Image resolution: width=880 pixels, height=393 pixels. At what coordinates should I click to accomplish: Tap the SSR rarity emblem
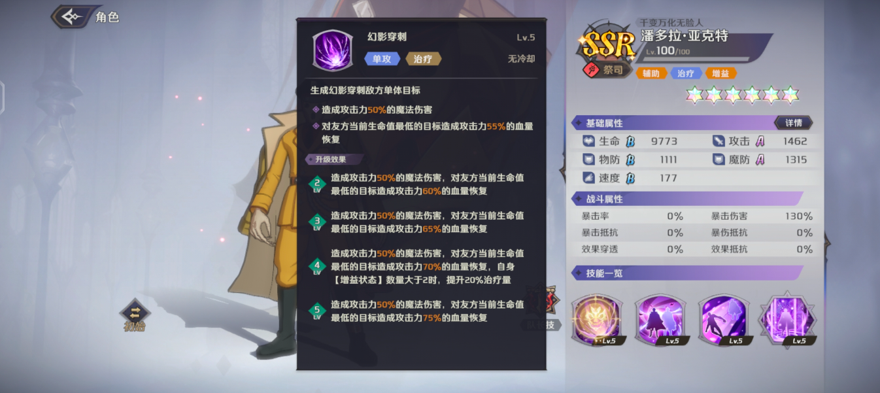click(607, 44)
